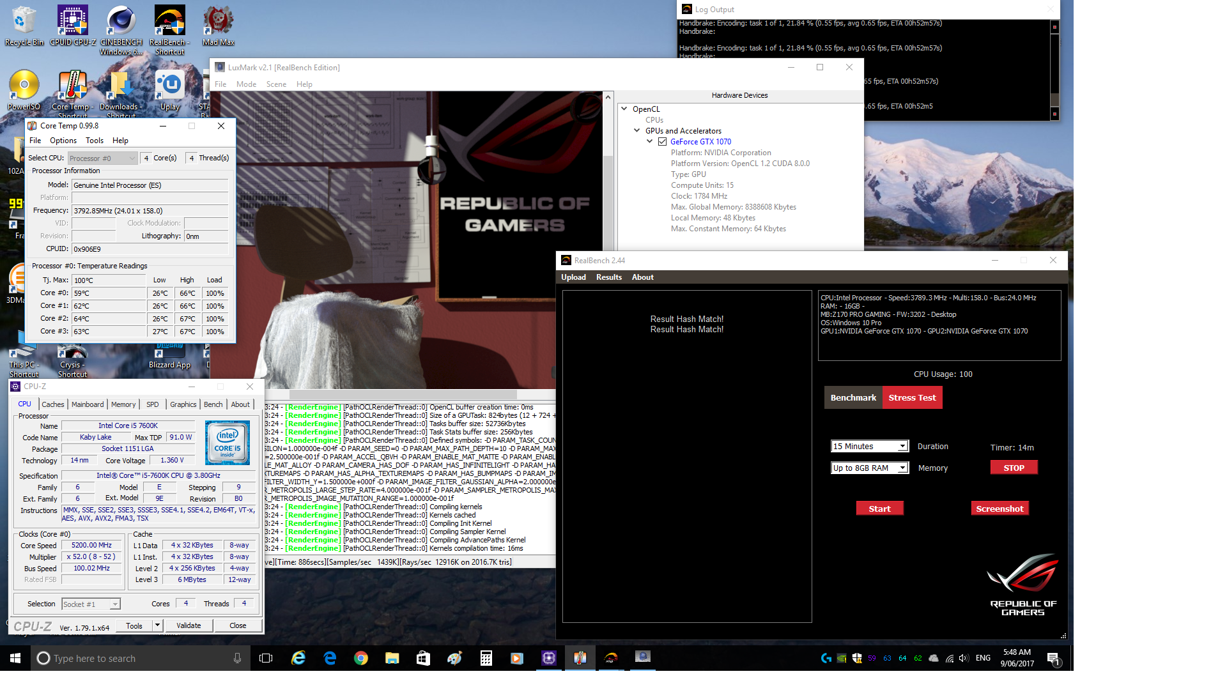The height and width of the screenshot is (690, 1227).
Task: Open the CPU-Z Tools dropdown arrow
Action: pyautogui.click(x=157, y=625)
